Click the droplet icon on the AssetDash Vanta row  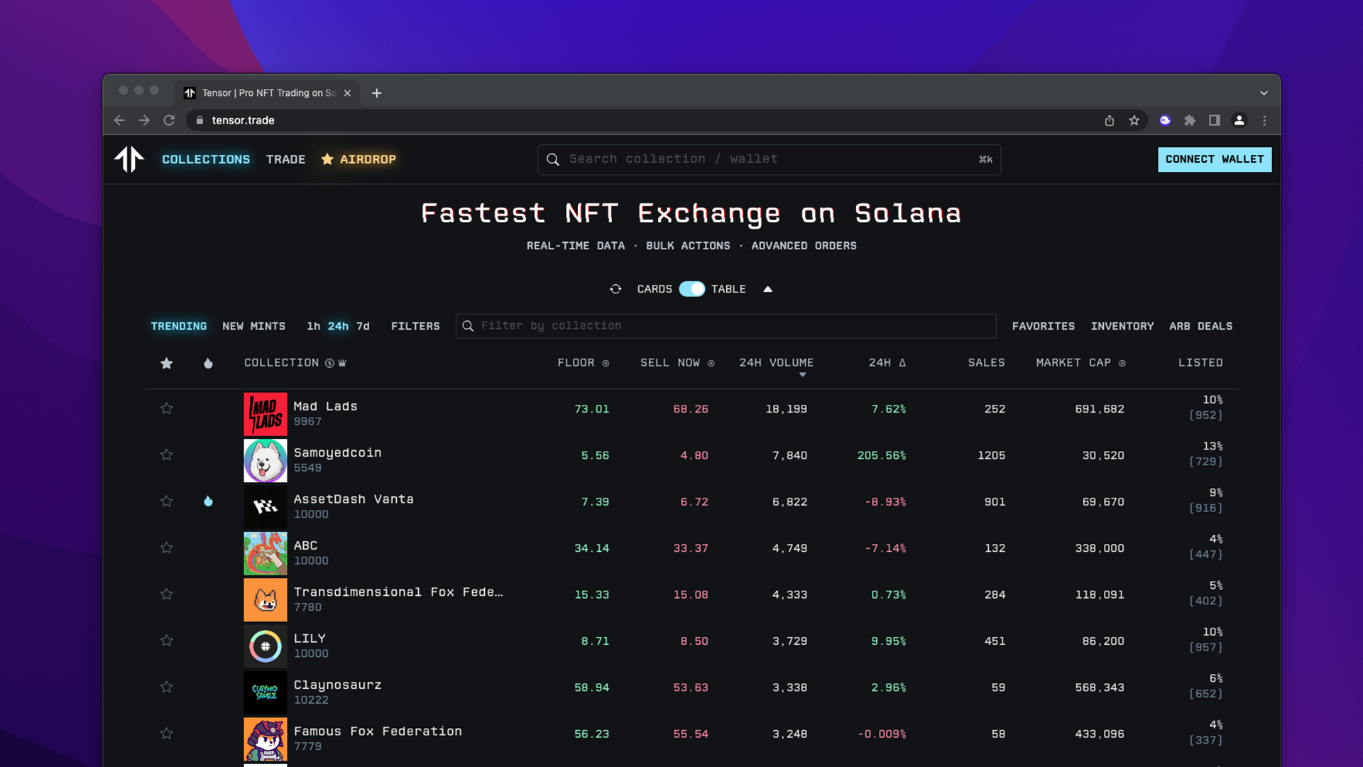point(208,501)
